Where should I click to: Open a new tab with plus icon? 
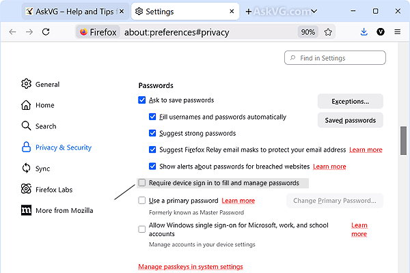249,12
